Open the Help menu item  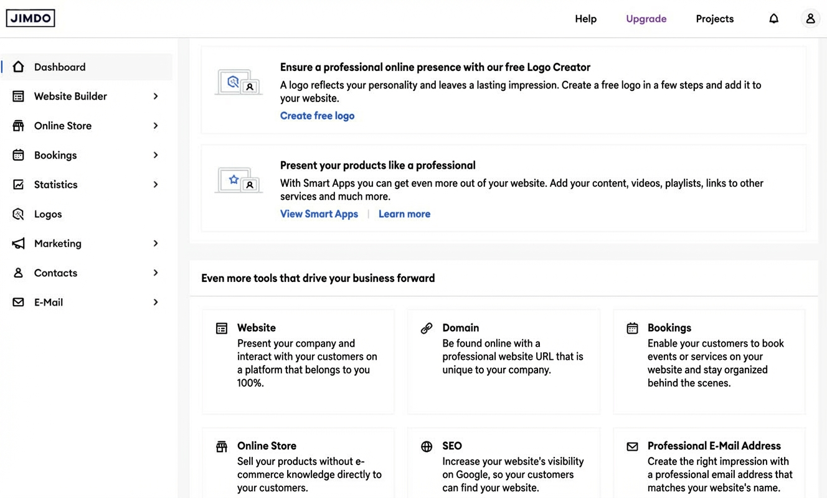tap(585, 19)
